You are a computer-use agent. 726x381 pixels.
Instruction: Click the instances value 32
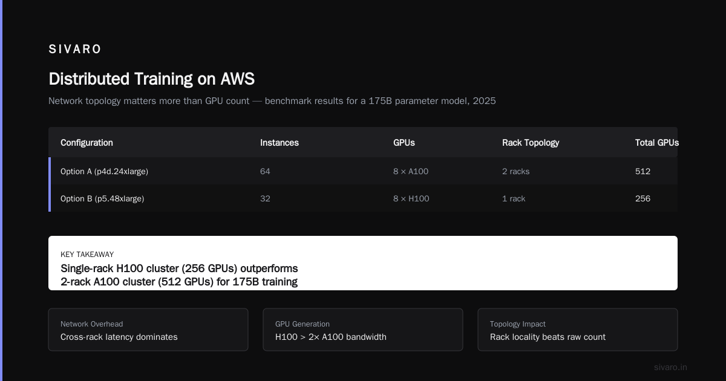click(265, 198)
